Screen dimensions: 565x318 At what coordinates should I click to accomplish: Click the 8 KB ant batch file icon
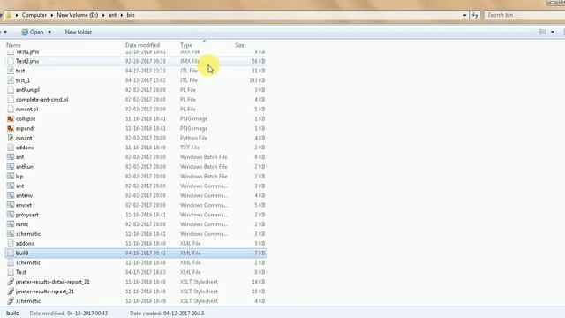pos(11,157)
